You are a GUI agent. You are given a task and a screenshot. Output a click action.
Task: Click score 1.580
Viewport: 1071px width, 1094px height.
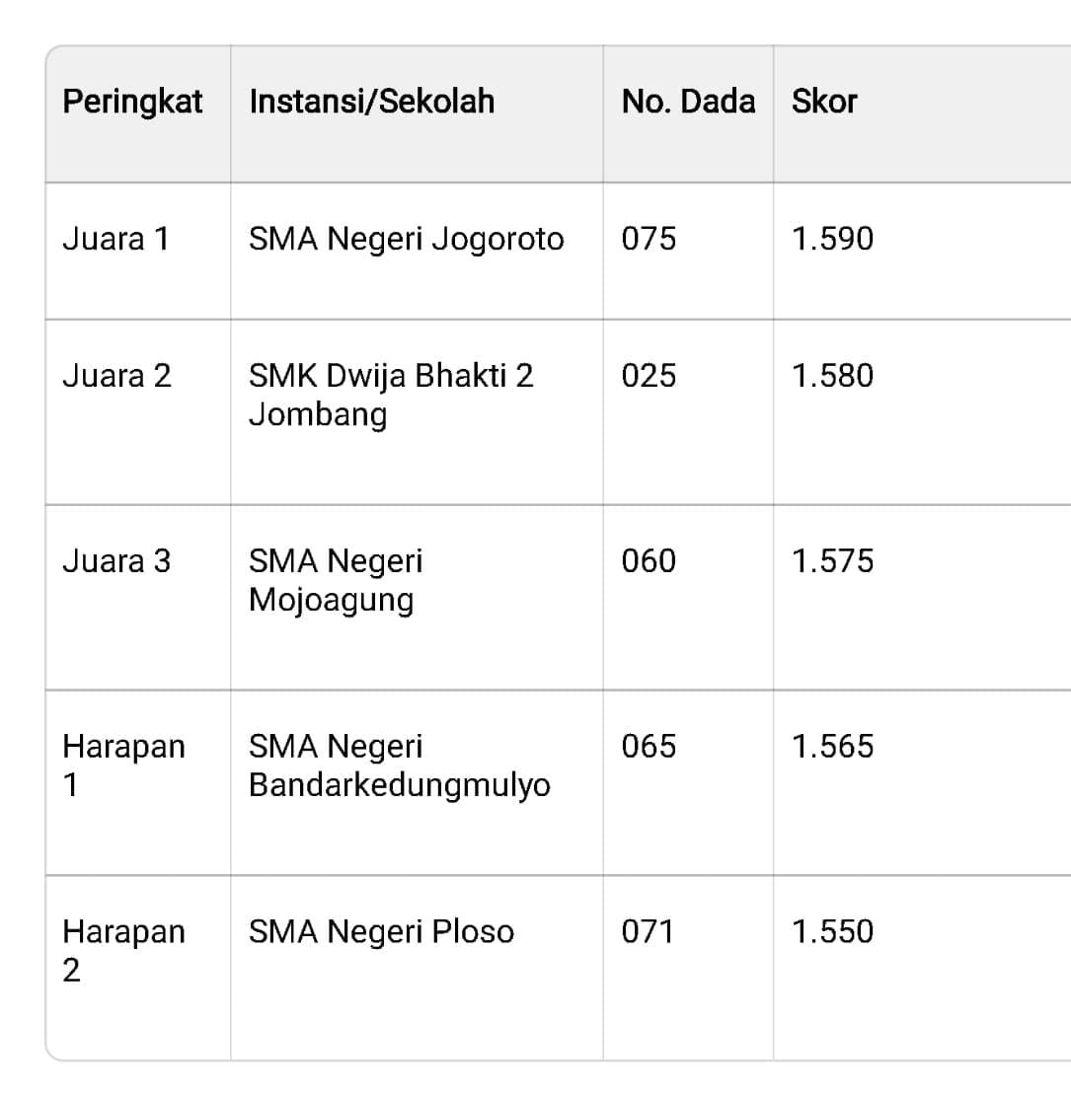tap(832, 376)
